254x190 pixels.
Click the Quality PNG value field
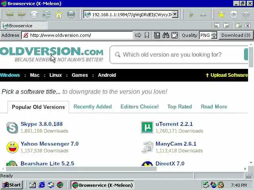pos(205,35)
